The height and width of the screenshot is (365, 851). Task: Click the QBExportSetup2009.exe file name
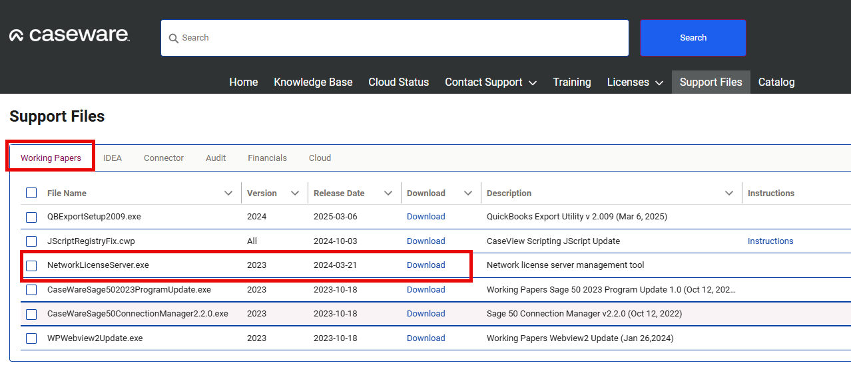[94, 217]
